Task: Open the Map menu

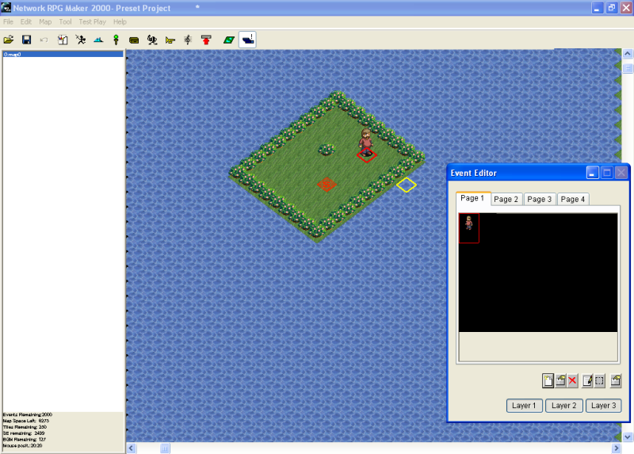Action: [45, 21]
